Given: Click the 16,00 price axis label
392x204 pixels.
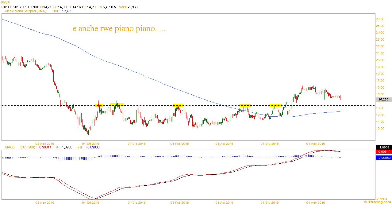Looking at the screenshot, I should tap(380, 87).
